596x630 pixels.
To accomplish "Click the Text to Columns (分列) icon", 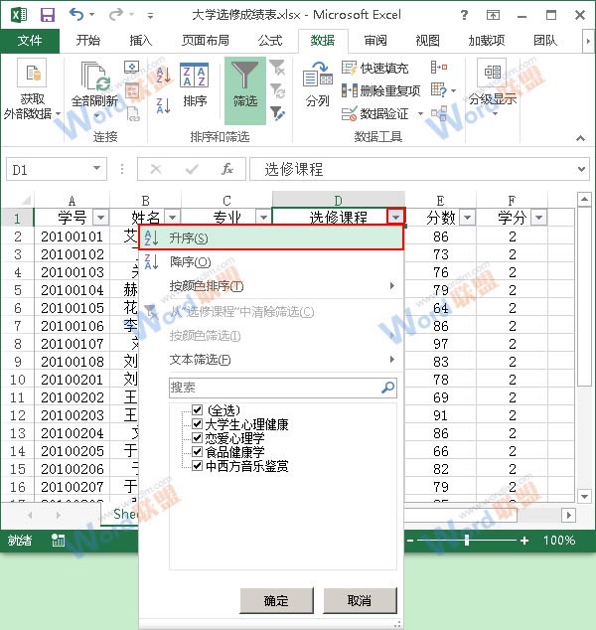I will (317, 75).
